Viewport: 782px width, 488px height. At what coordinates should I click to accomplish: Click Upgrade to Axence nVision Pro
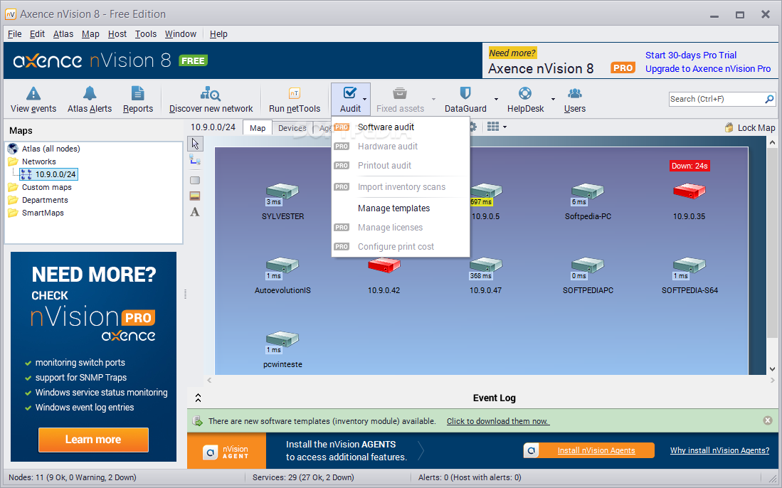[708, 69]
